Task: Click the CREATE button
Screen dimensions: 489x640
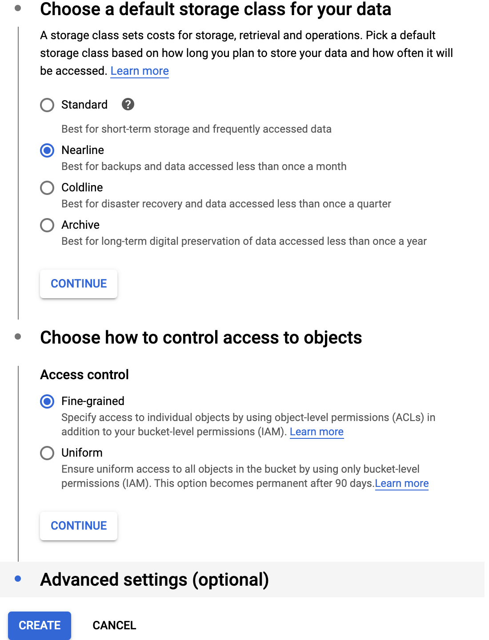Action: point(40,625)
